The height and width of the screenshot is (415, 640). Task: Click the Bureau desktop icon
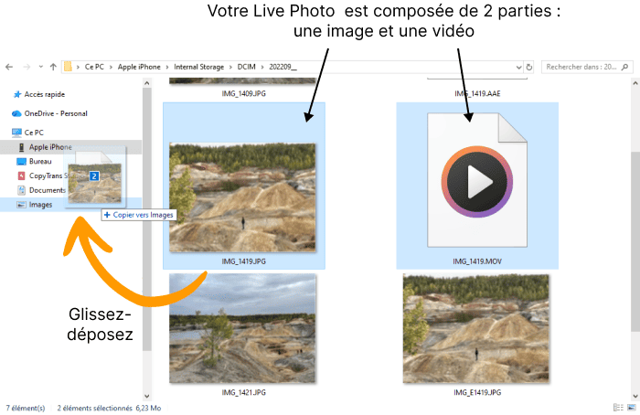pyautogui.click(x=21, y=162)
